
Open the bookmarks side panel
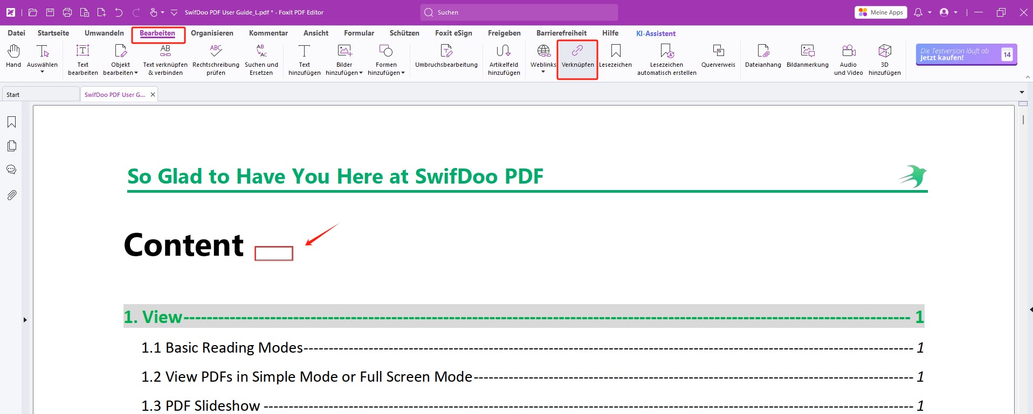click(x=11, y=122)
